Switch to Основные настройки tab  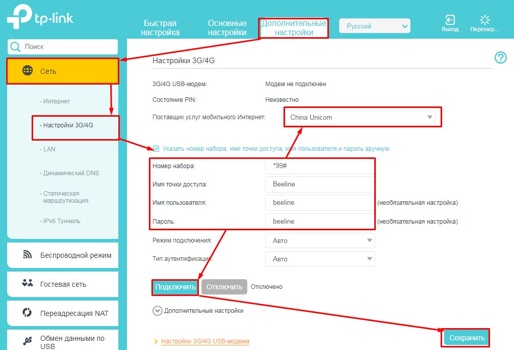tap(227, 28)
